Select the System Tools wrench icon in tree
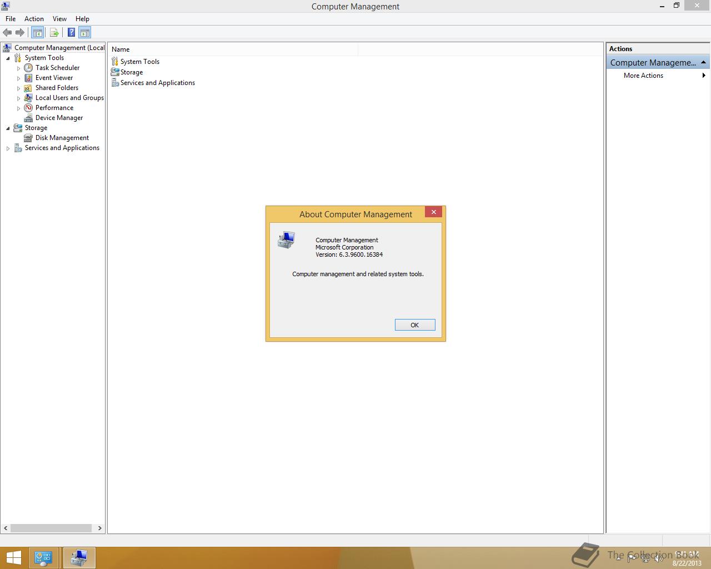Viewport: 711px width, 569px height. [x=18, y=58]
